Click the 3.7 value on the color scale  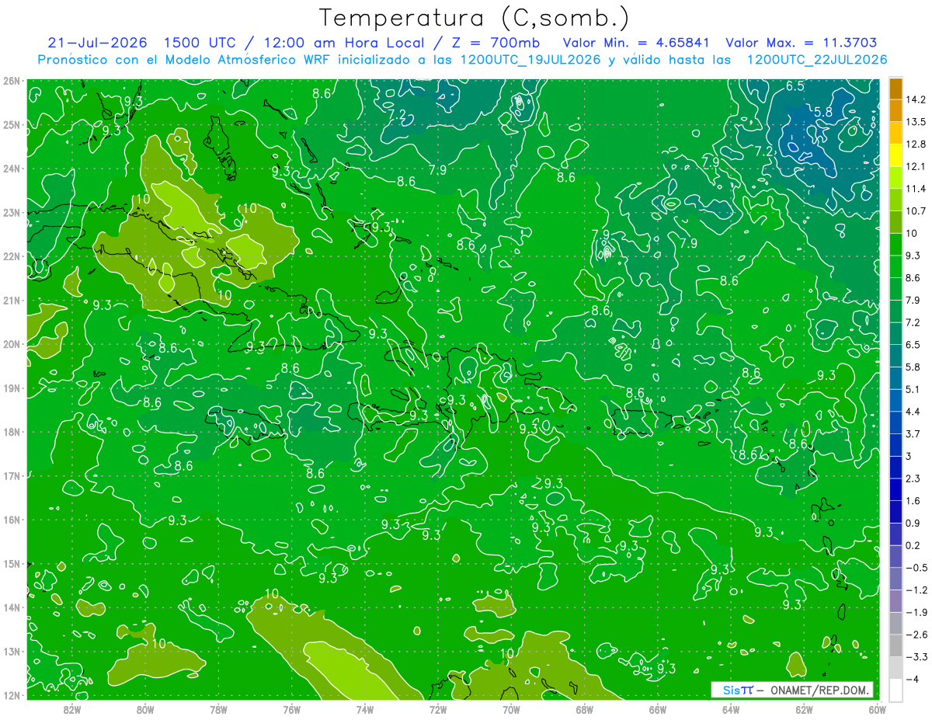(x=913, y=433)
